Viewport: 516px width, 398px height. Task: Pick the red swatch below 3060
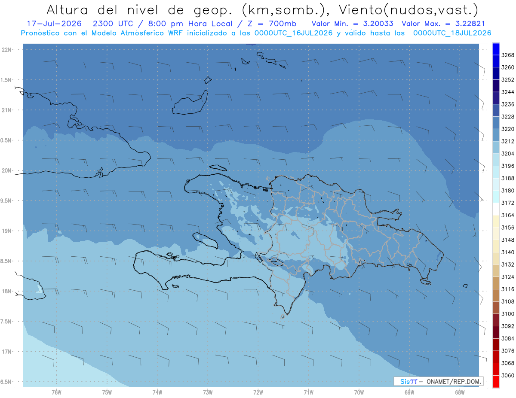point(496,381)
